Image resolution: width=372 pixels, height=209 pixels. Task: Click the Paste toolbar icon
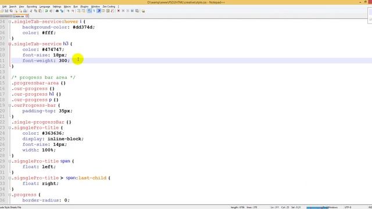[x=40, y=11]
